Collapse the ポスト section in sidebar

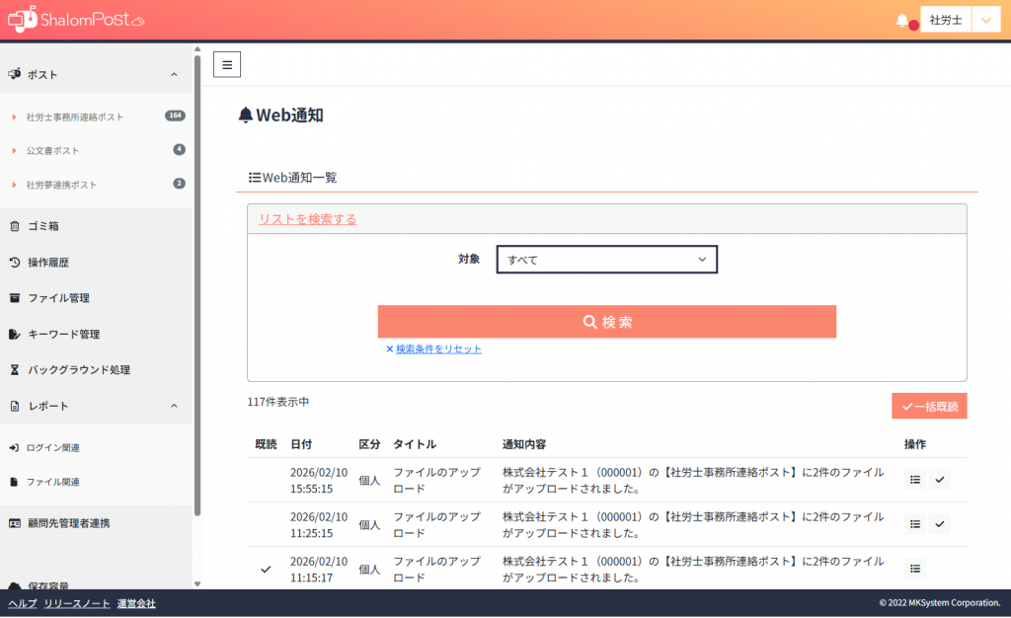(x=174, y=75)
